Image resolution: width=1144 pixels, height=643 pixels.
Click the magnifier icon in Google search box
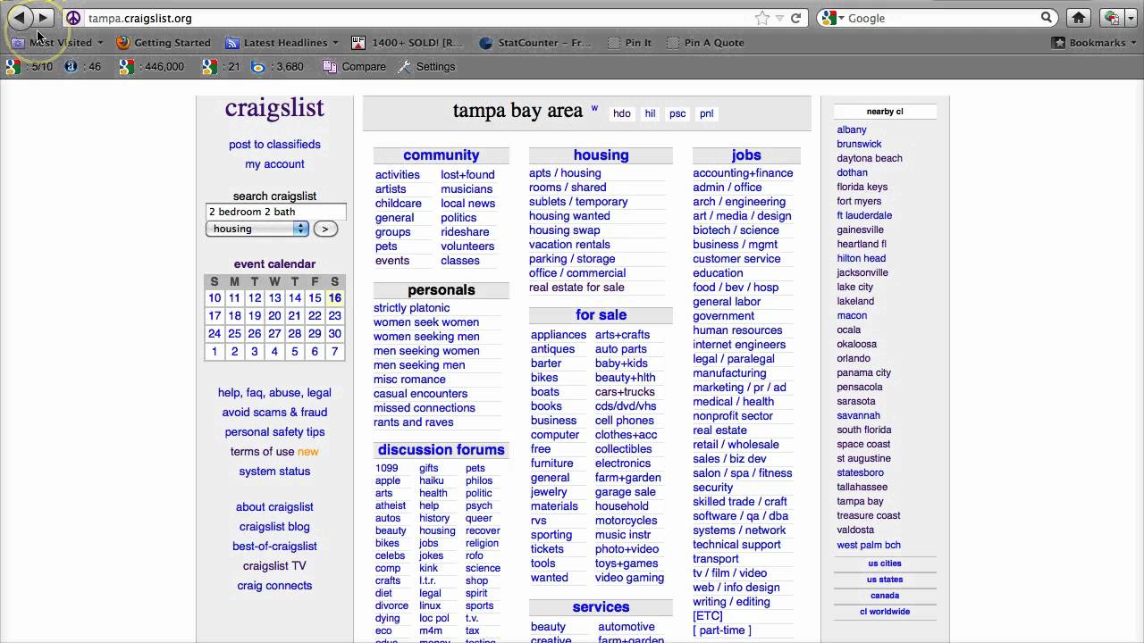click(x=1047, y=18)
